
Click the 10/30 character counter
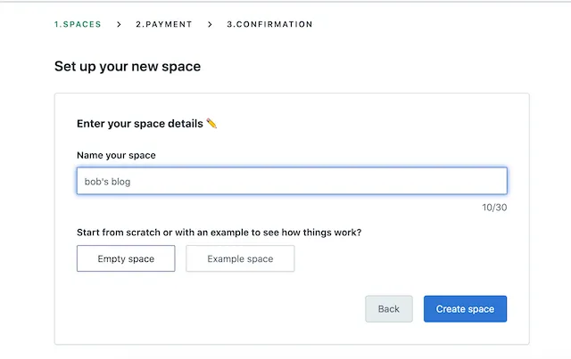tap(494, 208)
